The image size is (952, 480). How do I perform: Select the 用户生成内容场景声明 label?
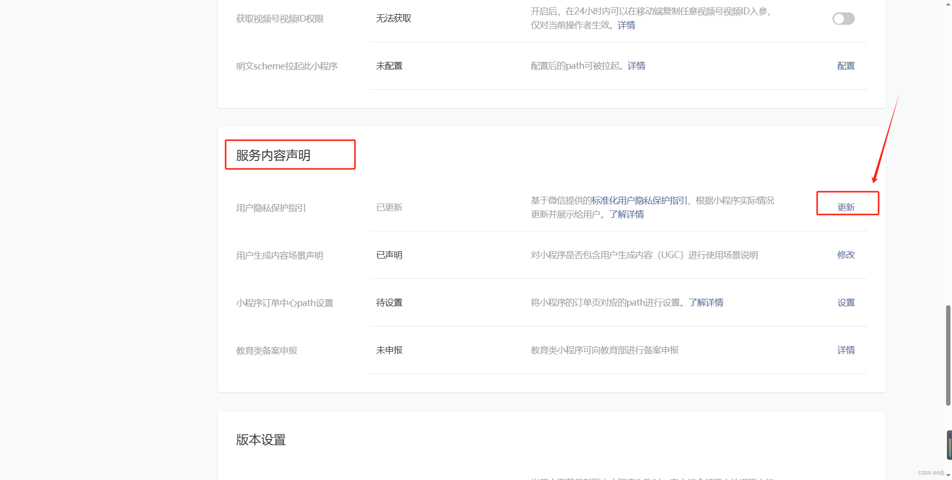pos(280,256)
